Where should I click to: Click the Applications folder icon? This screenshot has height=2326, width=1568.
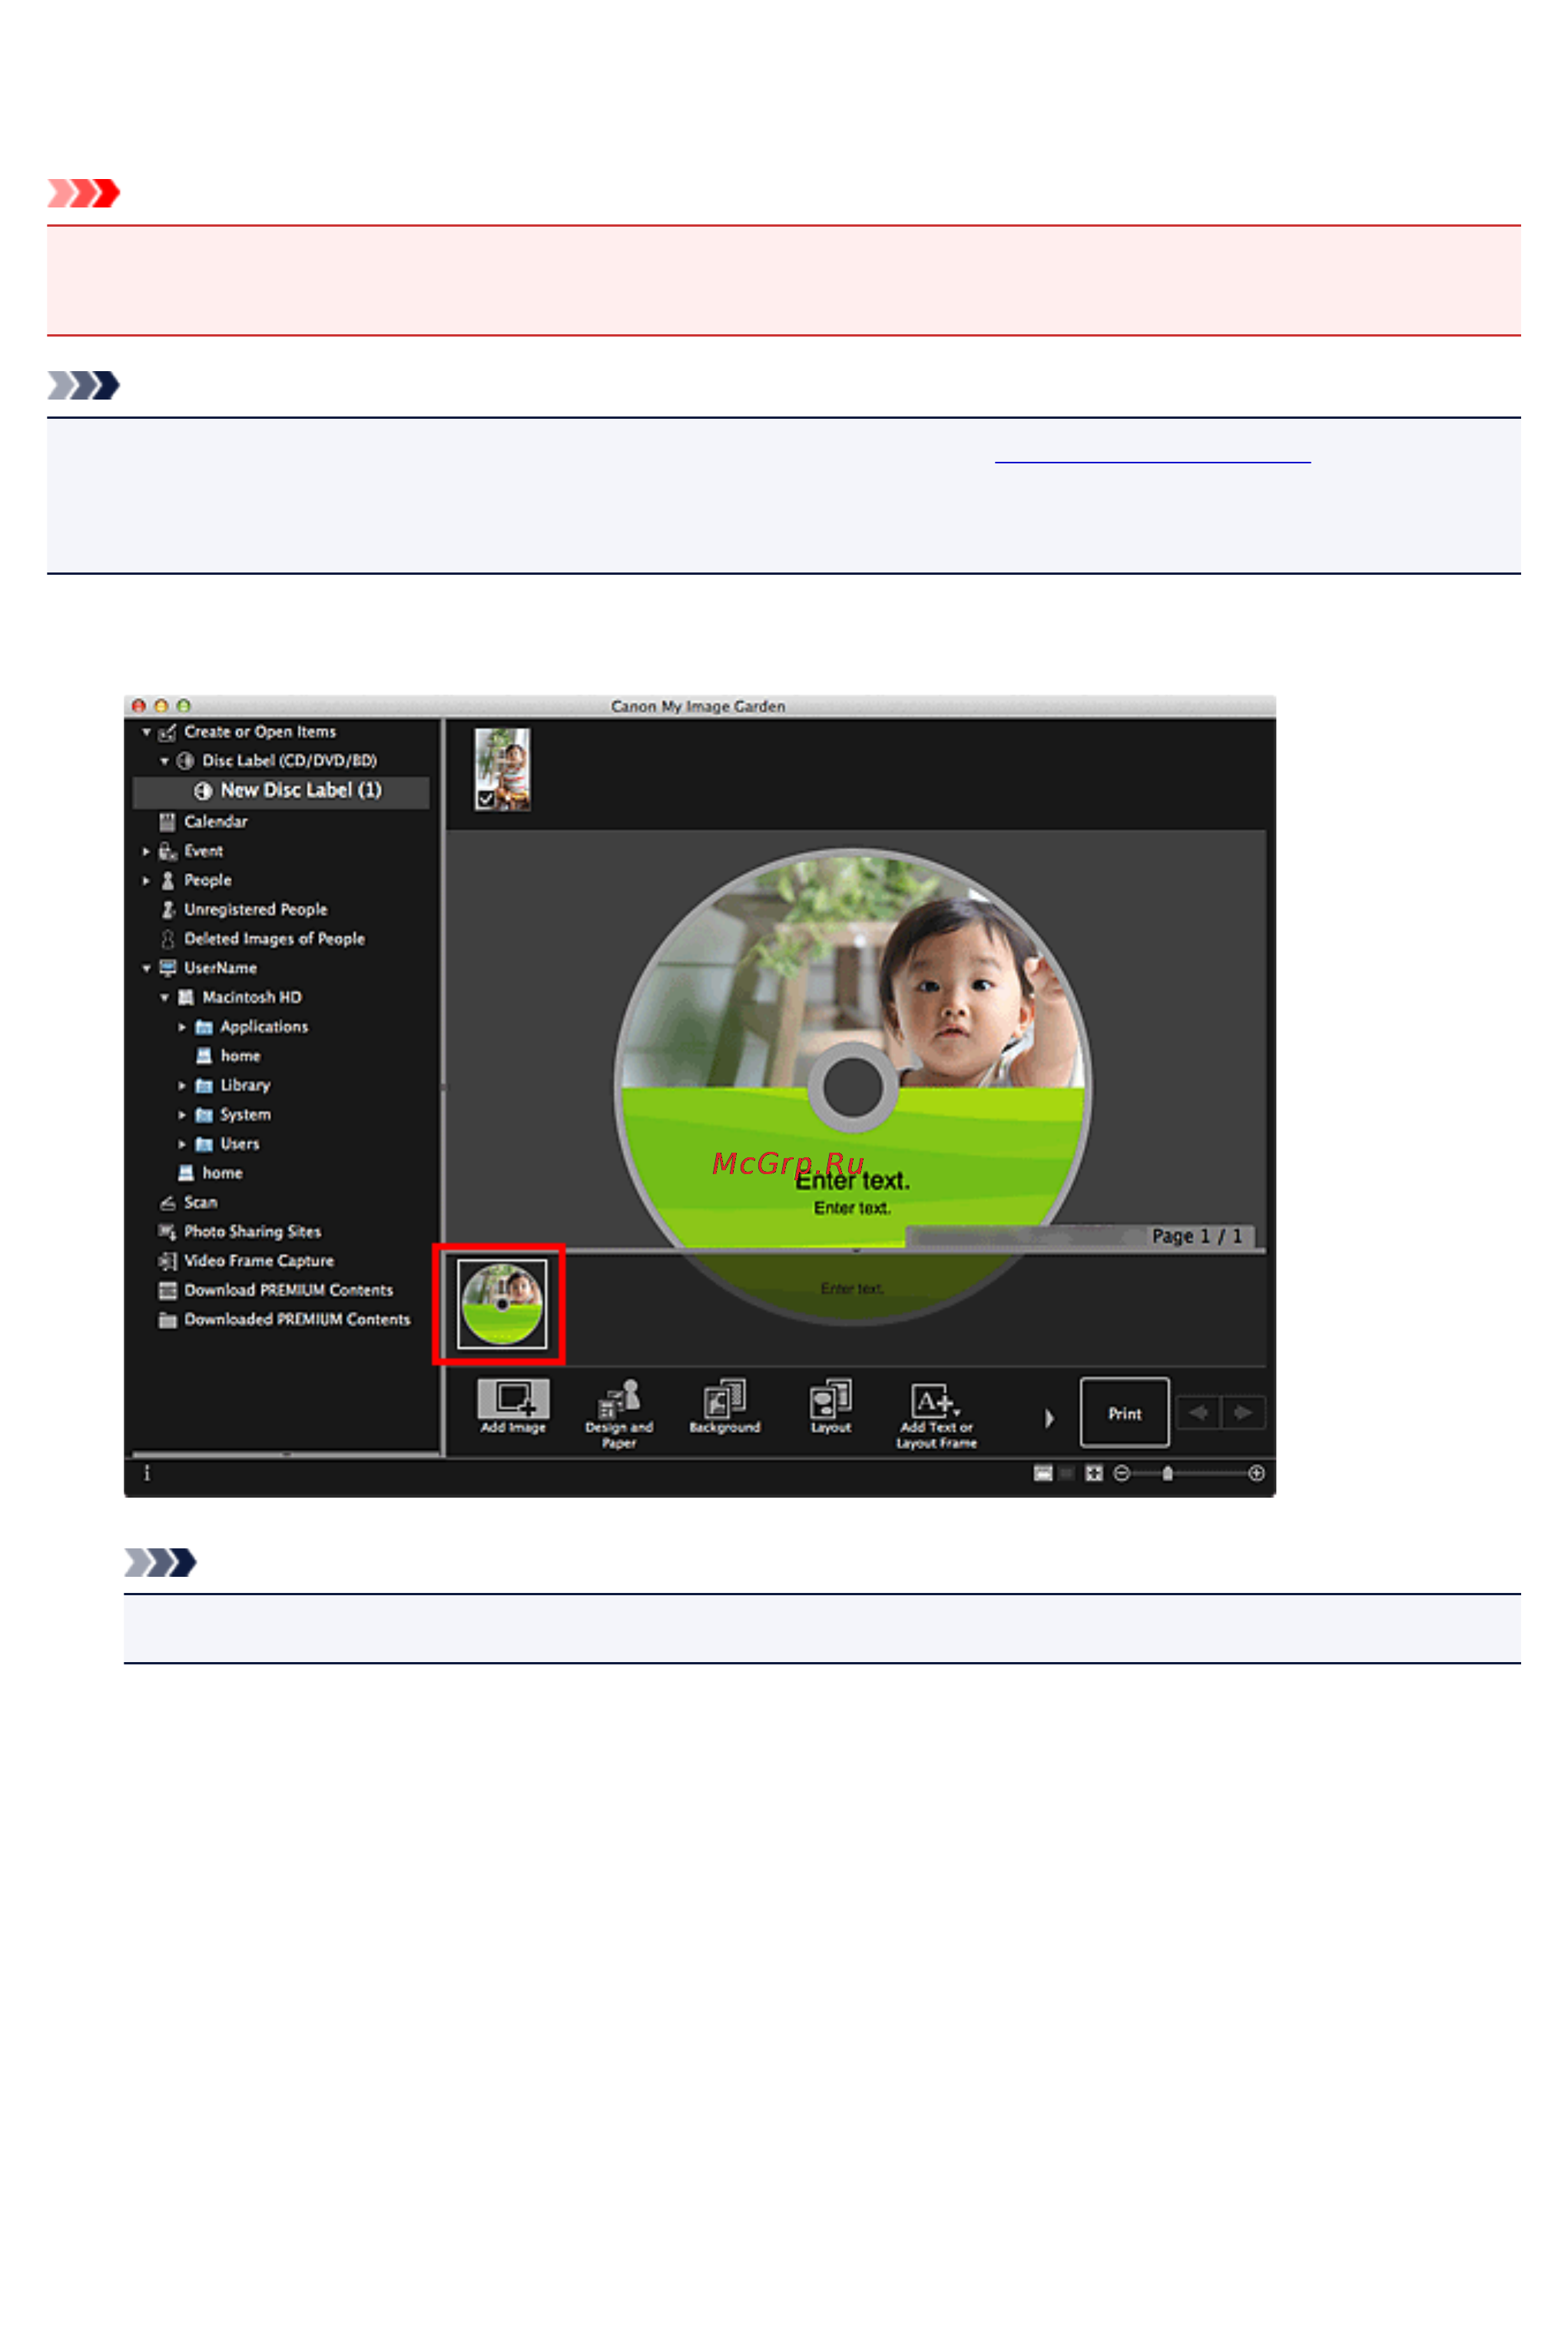point(204,1027)
